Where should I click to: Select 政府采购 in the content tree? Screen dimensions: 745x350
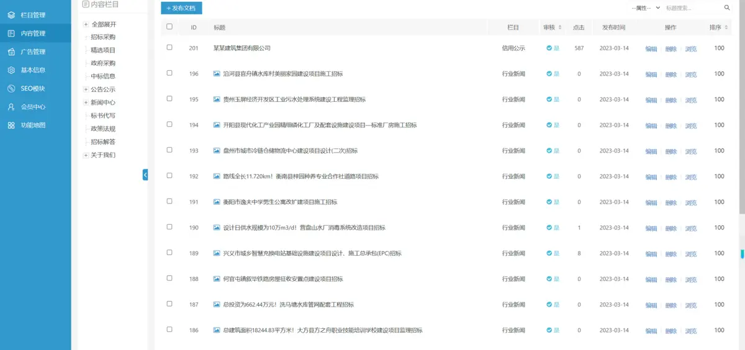pyautogui.click(x=103, y=63)
